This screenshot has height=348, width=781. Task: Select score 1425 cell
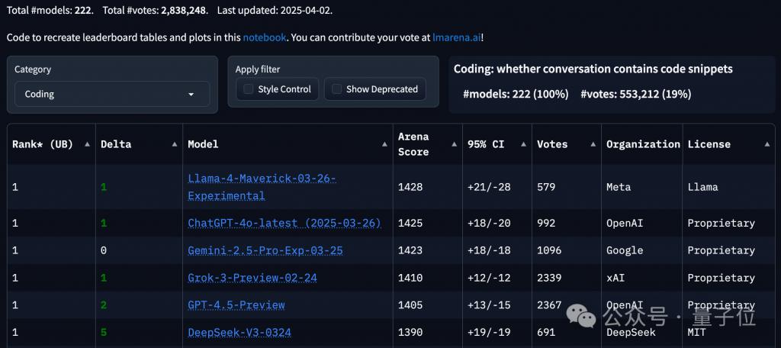point(410,223)
